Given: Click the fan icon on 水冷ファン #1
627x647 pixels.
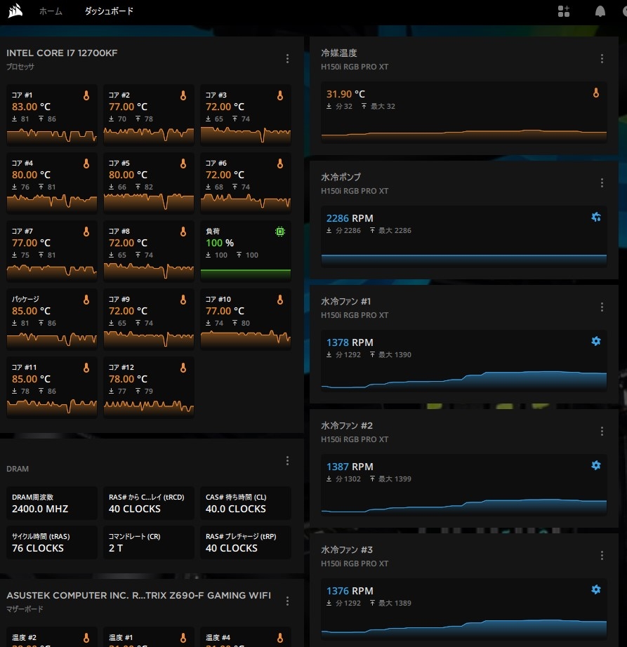Looking at the screenshot, I should pos(596,341).
